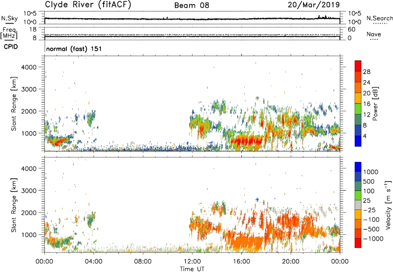
Task: Click the 'Power [dB]' color bar title
Action: pos(375,104)
